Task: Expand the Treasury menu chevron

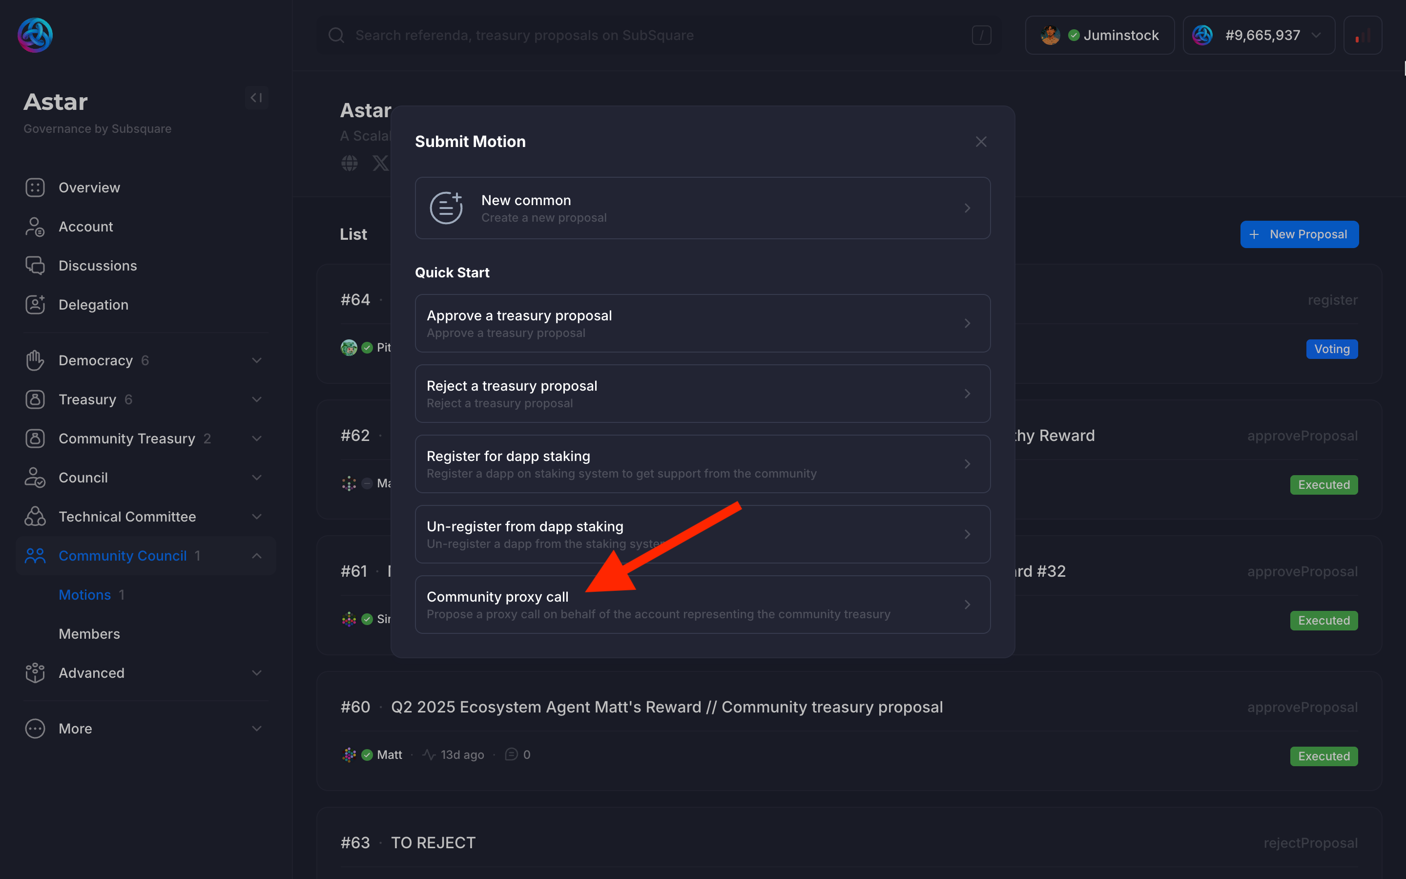Action: point(257,399)
